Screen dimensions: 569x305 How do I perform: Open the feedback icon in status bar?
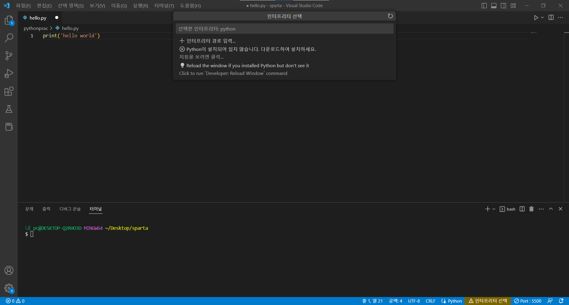(x=550, y=301)
